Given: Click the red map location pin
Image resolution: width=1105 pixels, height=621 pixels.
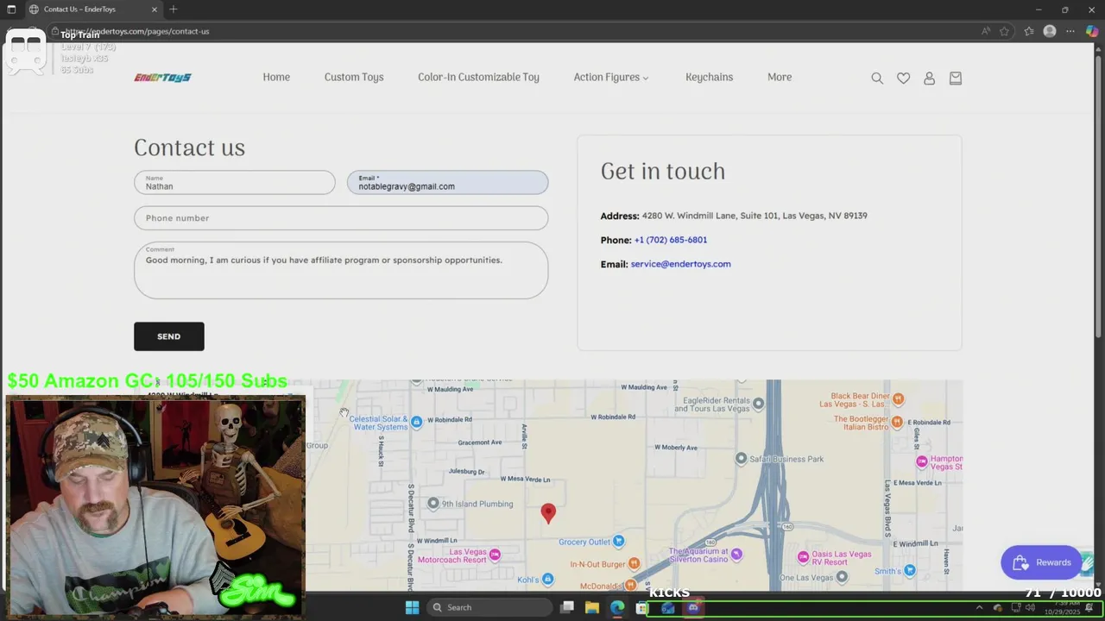Looking at the screenshot, I should click(548, 514).
